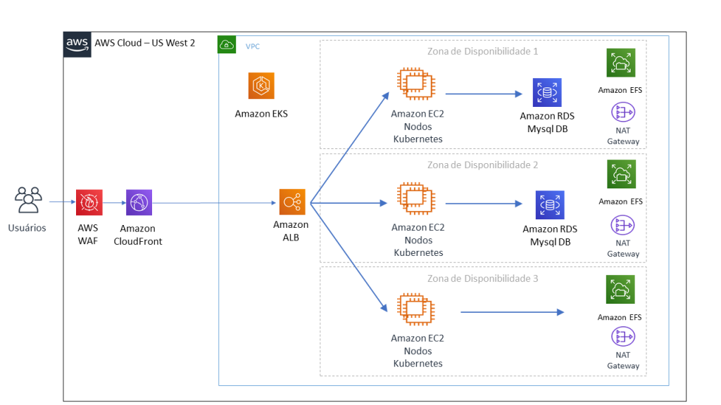This screenshot has width=721, height=405.
Task: Select the AWS WAF firewall icon
Action: click(89, 202)
